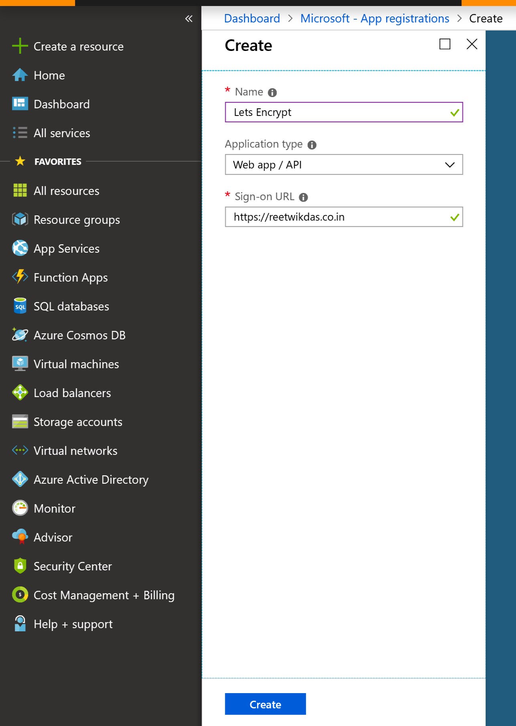Go to Home in the sidebar
This screenshot has width=516, height=726.
[49, 75]
